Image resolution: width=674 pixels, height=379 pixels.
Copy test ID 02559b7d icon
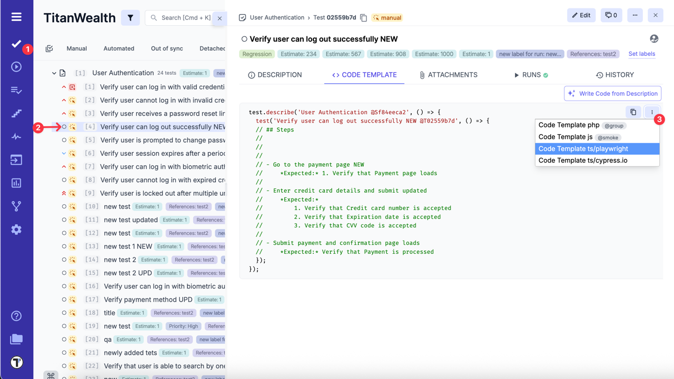tap(363, 17)
